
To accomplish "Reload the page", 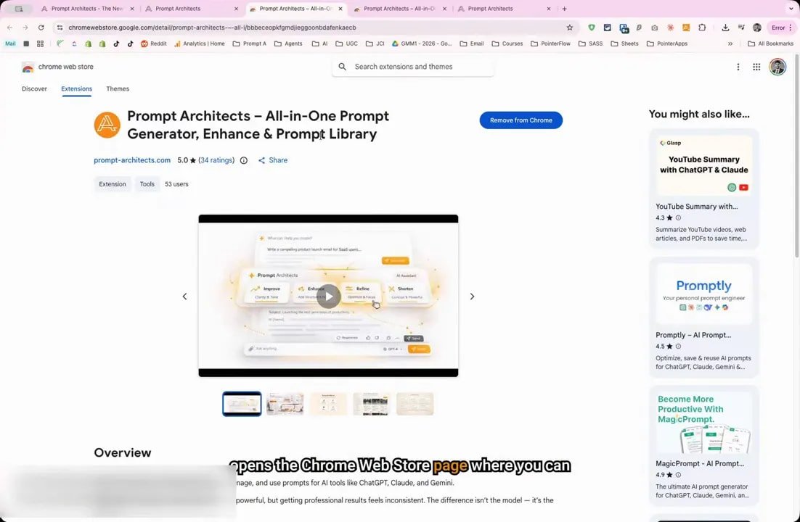I will pyautogui.click(x=41, y=28).
